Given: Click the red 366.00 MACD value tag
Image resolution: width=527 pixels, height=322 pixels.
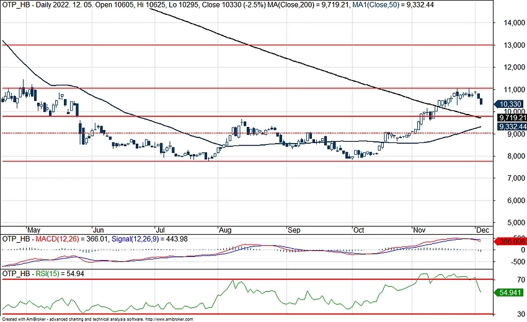Looking at the screenshot, I should (x=511, y=241).
